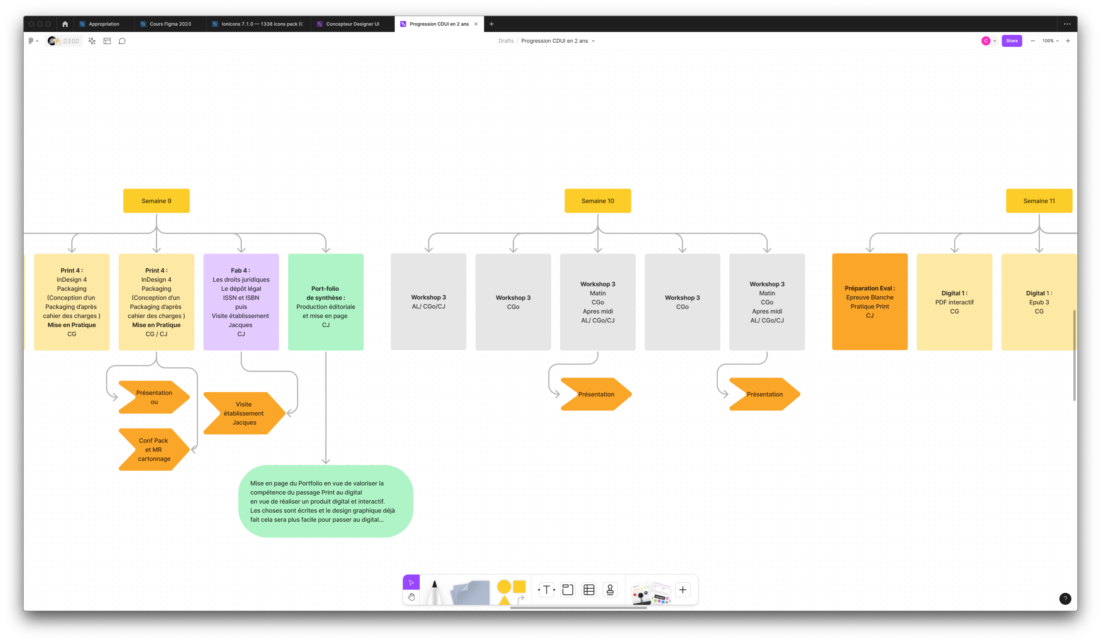Select the hand pan tool
Viewport: 1101px width, 642px height.
pos(411,597)
